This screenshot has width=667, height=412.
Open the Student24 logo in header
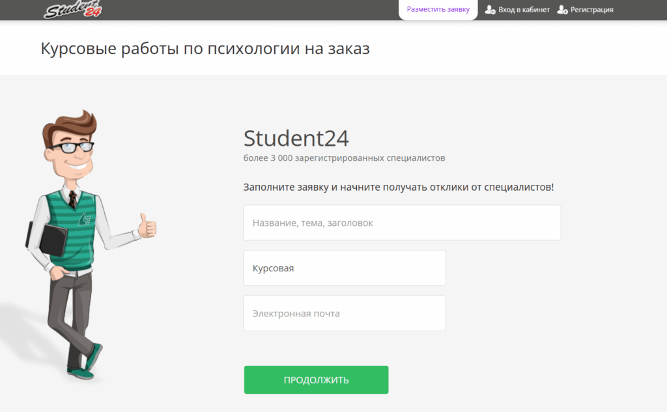[x=73, y=9]
